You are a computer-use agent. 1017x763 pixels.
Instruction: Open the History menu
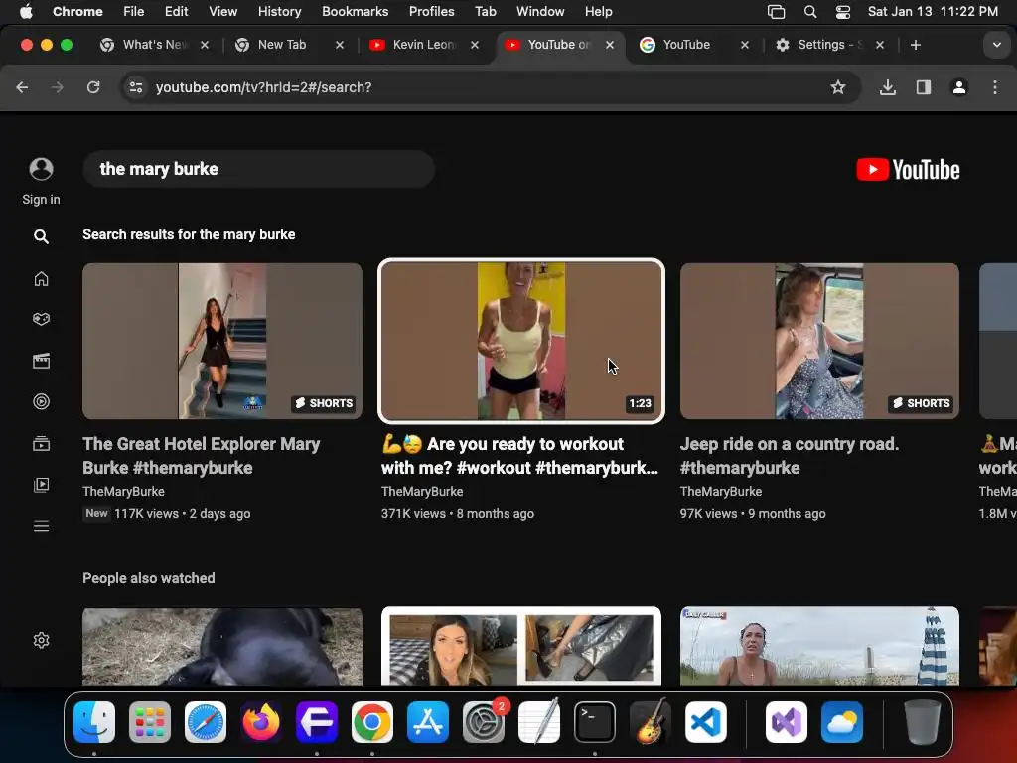[x=279, y=12]
